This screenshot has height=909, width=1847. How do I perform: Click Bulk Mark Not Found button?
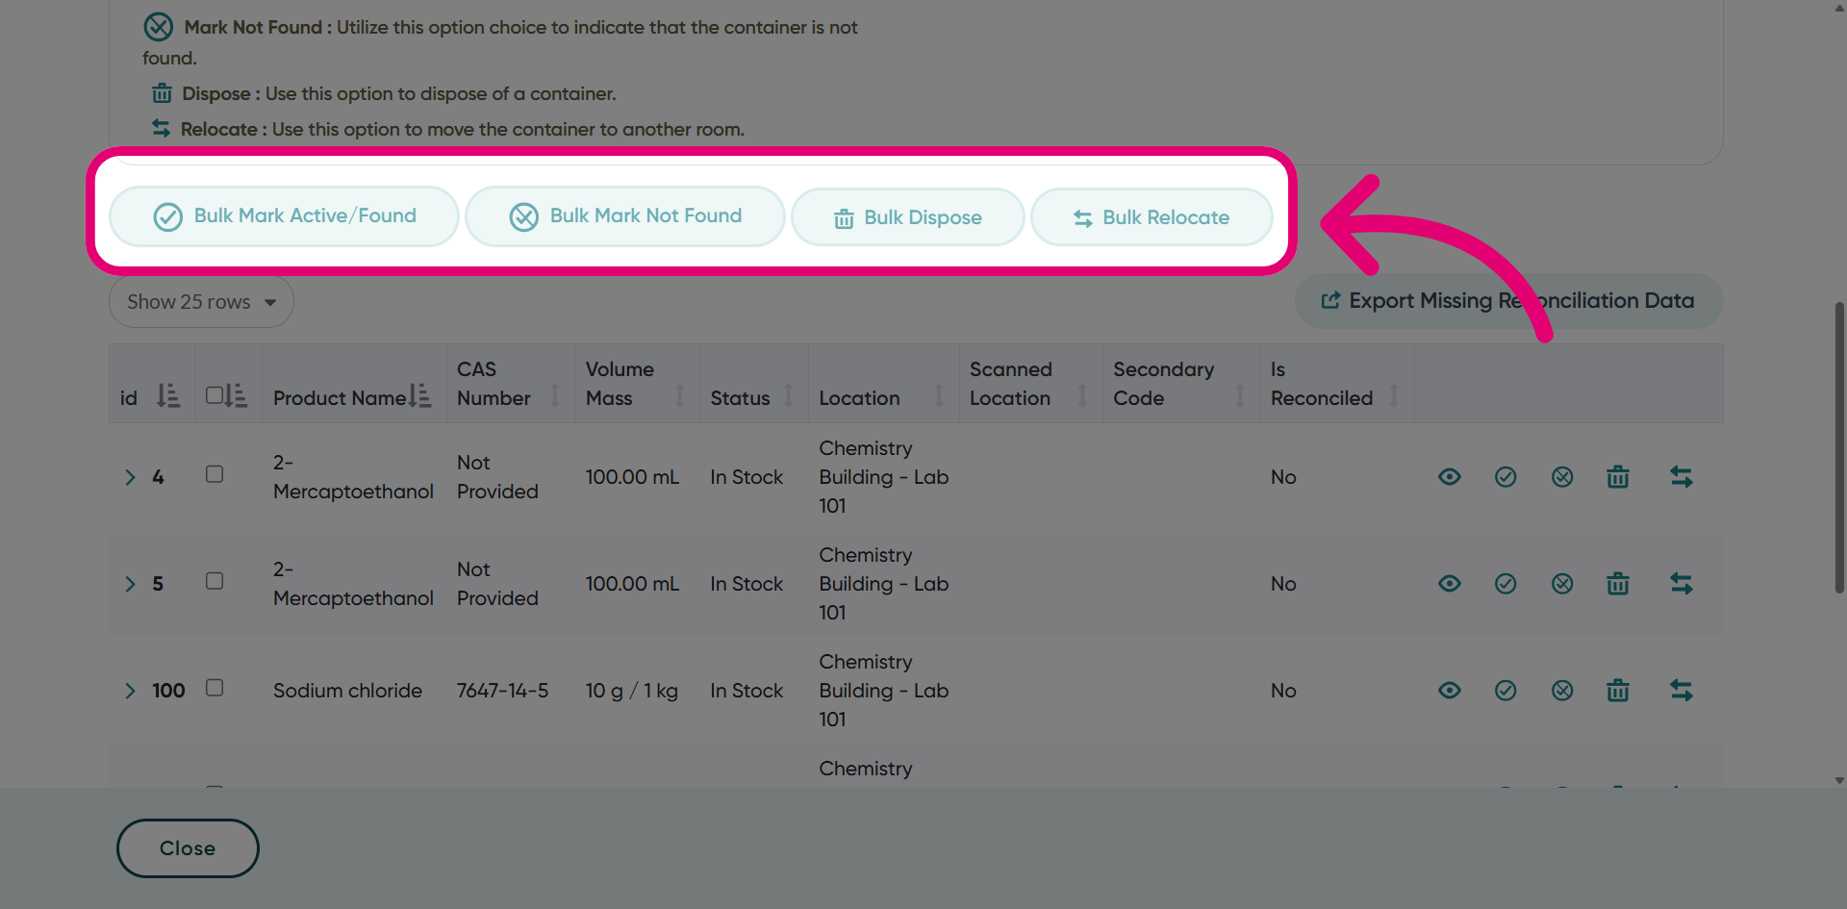point(625,216)
